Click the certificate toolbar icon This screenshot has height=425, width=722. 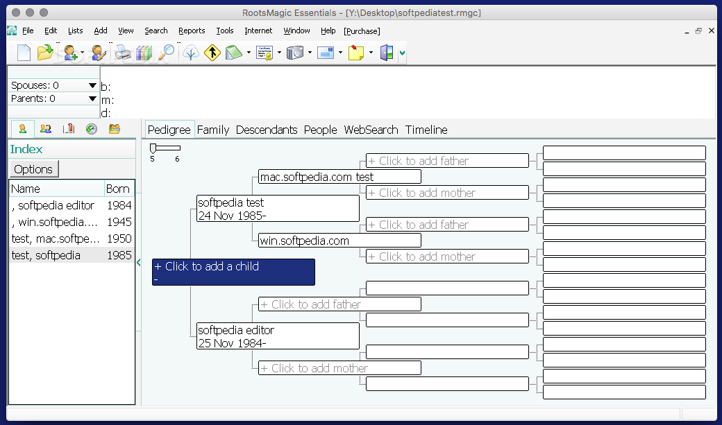tap(265, 53)
